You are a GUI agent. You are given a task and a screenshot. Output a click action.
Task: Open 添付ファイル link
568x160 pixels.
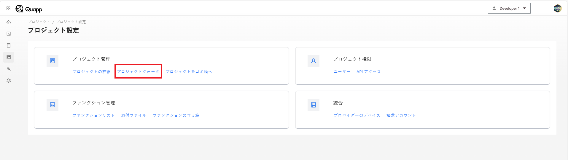coord(133,115)
